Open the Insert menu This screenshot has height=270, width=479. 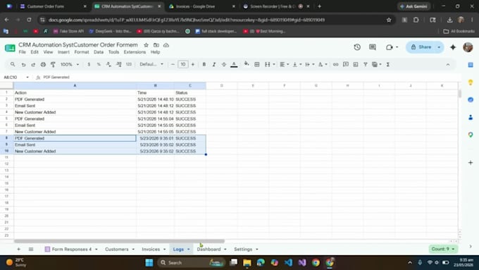point(63,52)
